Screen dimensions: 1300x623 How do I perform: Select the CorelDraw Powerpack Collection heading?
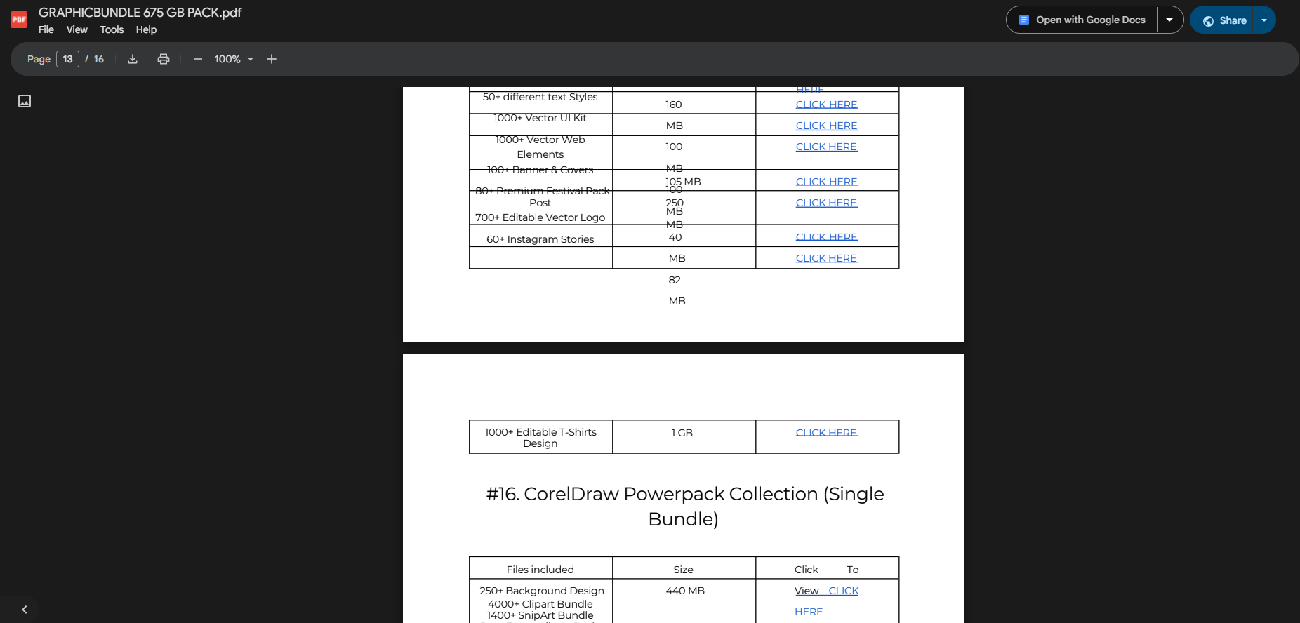click(684, 506)
